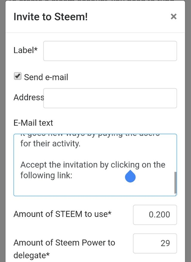Click the "Address" field caption
This screenshot has height=262, width=191.
28,97
